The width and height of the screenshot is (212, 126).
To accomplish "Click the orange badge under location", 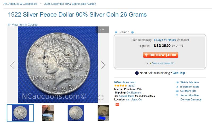I will pos(117,105).
